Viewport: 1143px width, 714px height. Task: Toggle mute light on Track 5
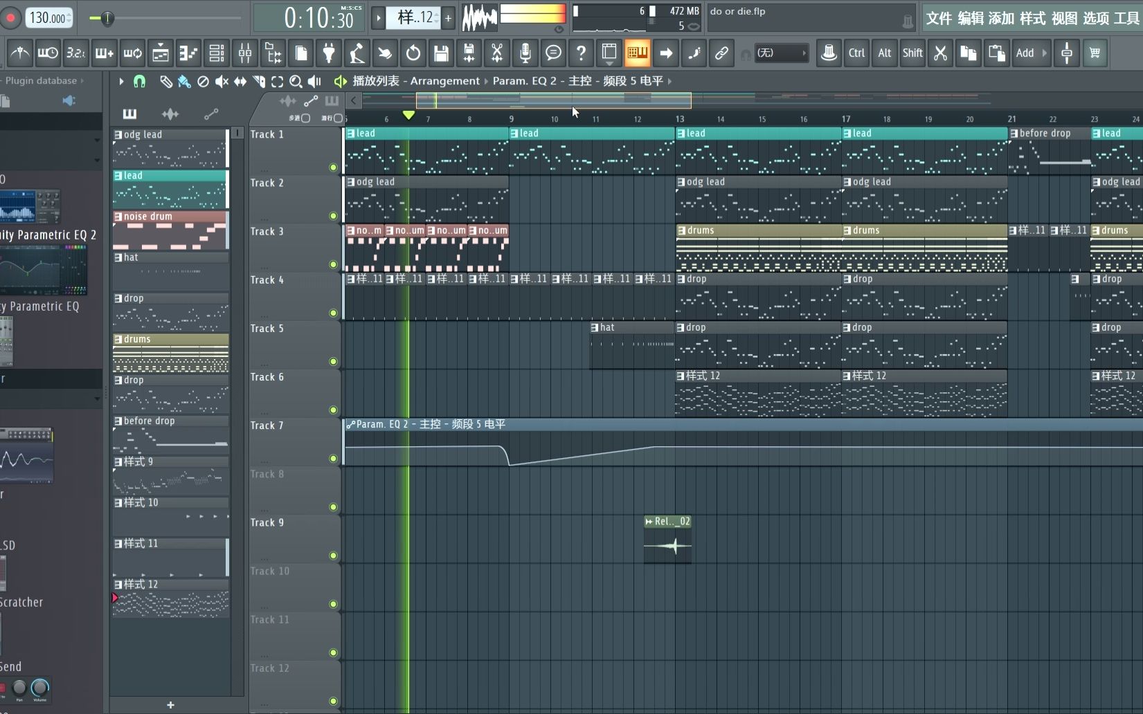pos(333,361)
